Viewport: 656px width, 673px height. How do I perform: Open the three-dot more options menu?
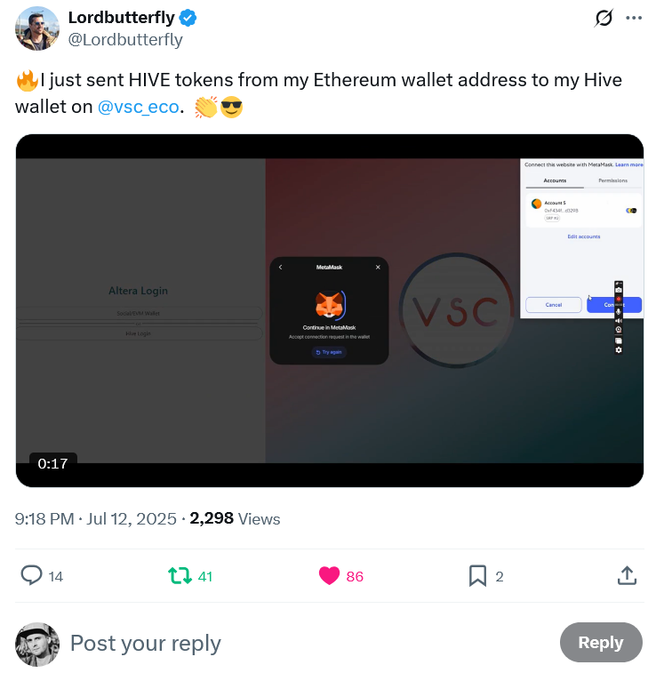(x=634, y=18)
